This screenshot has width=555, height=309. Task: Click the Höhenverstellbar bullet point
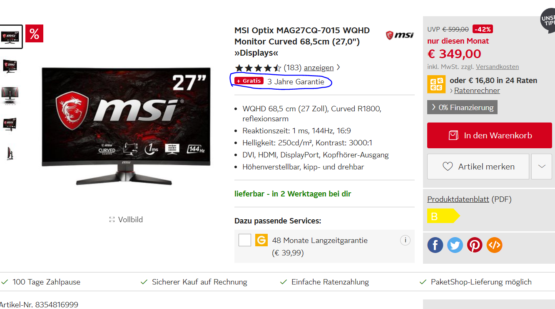[x=303, y=167]
